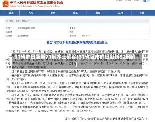Click the paragraph starting 31个省(自治区、直辖市)和新疆生产建设兵团报告新增无症状

click(77, 99)
